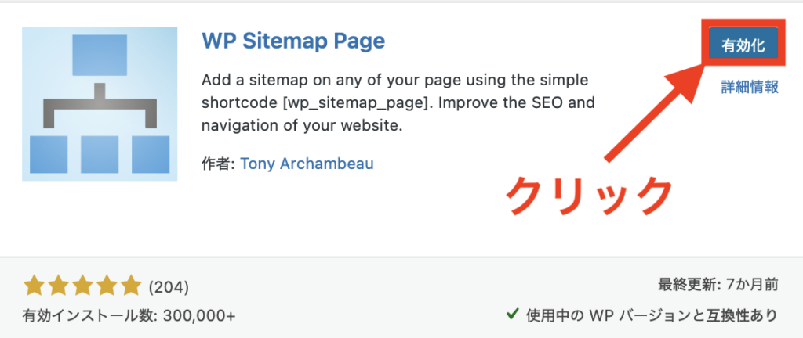Click the 作者 label before author name
This screenshot has width=803, height=338.
pos(217,164)
